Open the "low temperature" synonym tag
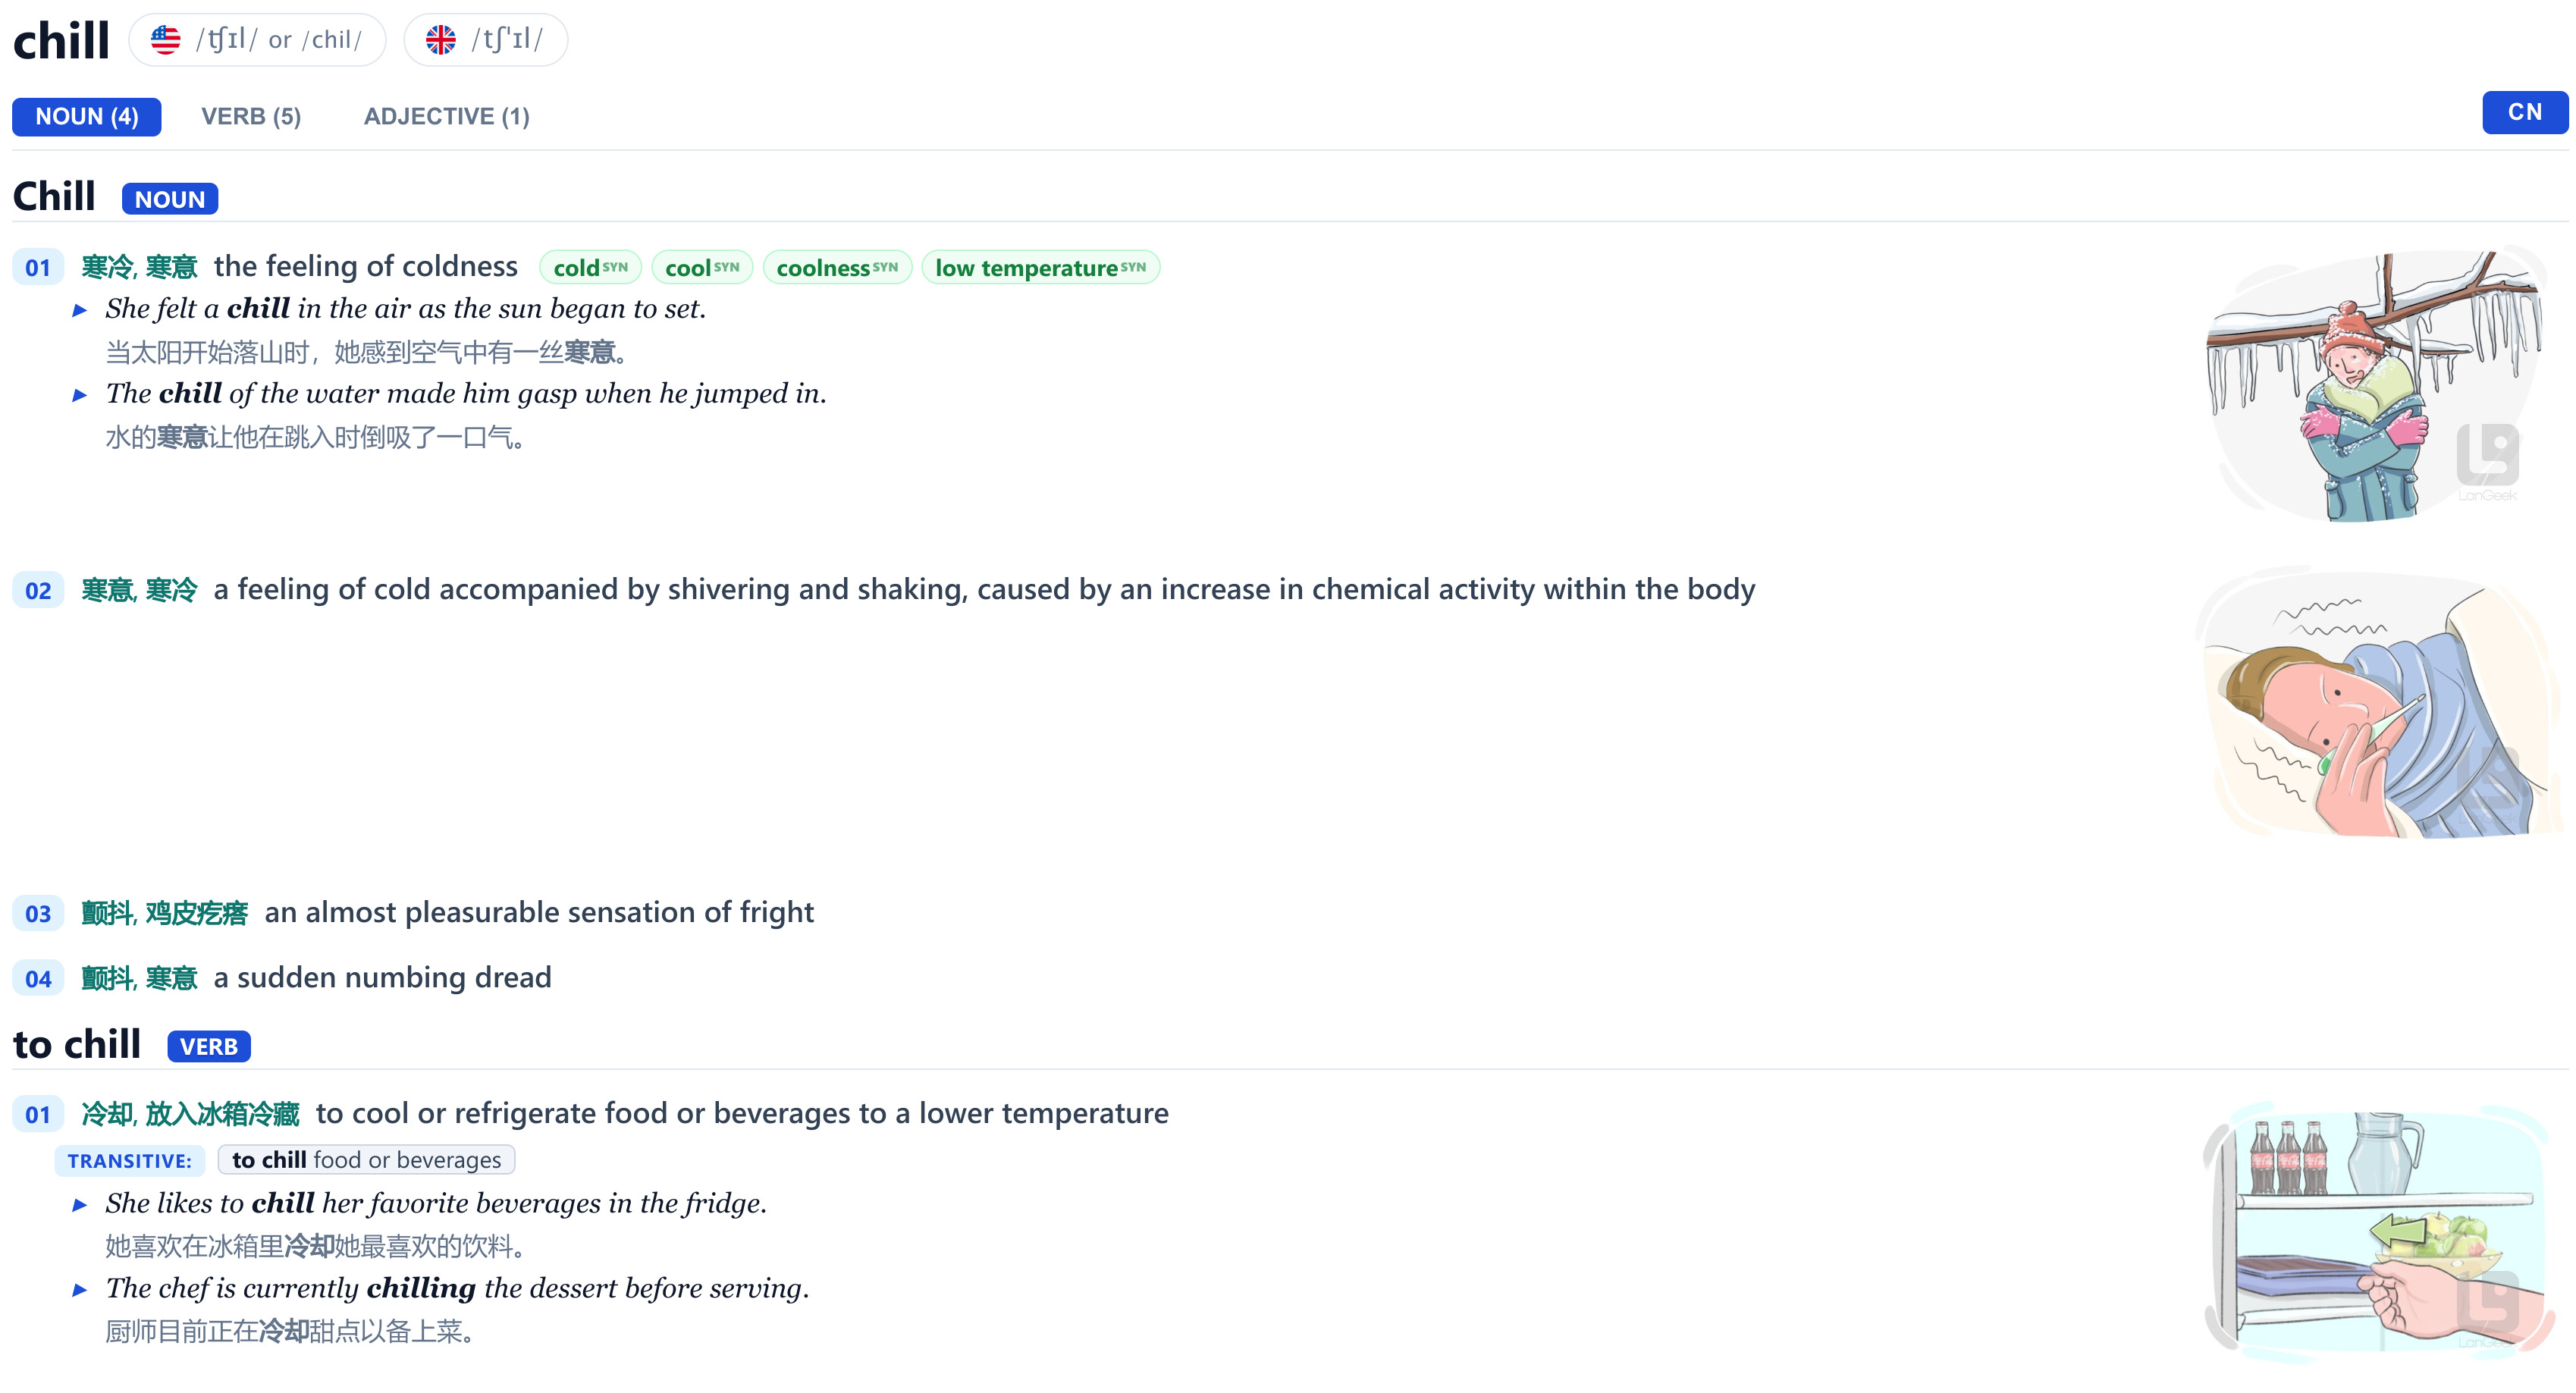The image size is (2576, 1393). click(x=1040, y=268)
